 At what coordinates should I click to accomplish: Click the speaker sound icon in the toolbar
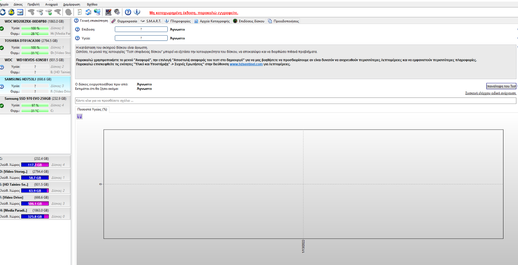coord(117,12)
